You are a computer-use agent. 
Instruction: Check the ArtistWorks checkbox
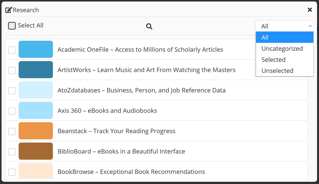[12, 70]
